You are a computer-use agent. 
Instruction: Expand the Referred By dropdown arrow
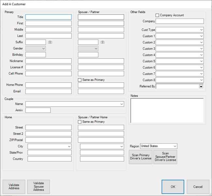click(201, 86)
